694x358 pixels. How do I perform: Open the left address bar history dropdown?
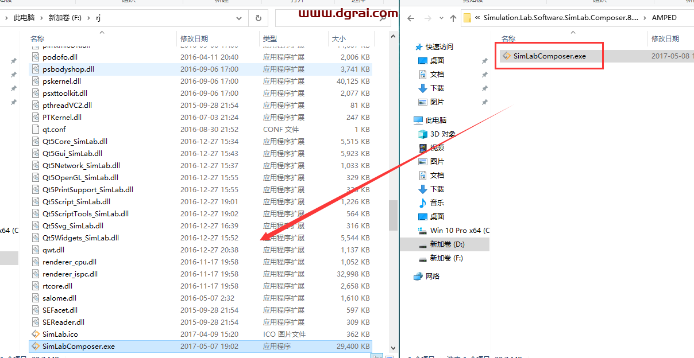click(x=239, y=18)
